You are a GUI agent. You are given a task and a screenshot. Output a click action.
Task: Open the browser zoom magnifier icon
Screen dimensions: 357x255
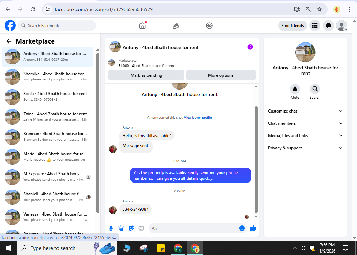click(x=308, y=9)
